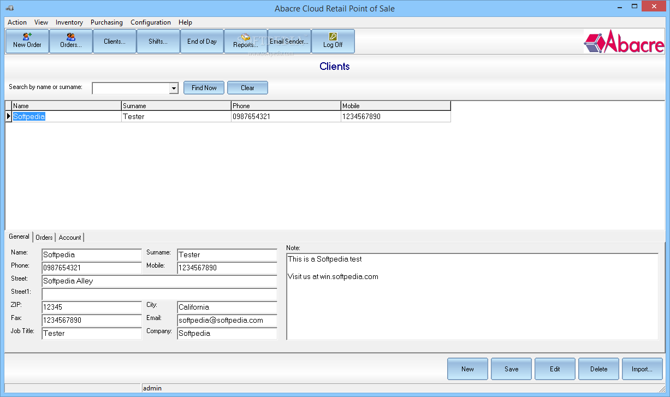Click admin in the status bar
Image resolution: width=670 pixels, height=397 pixels.
coord(152,388)
